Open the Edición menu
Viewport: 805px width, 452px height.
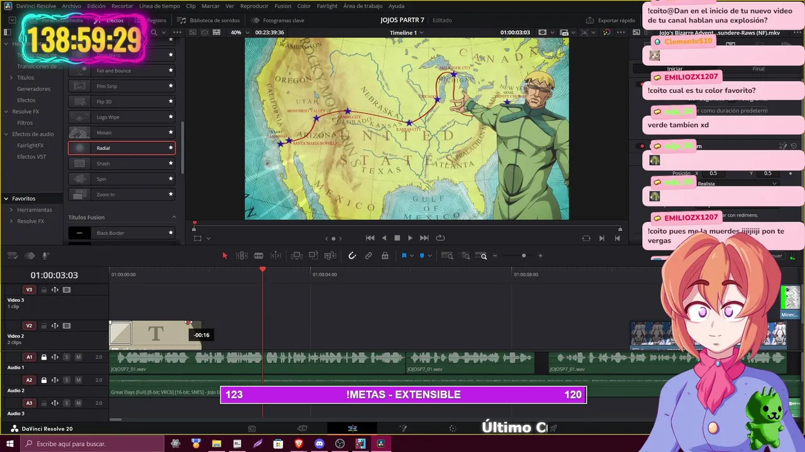tap(96, 6)
